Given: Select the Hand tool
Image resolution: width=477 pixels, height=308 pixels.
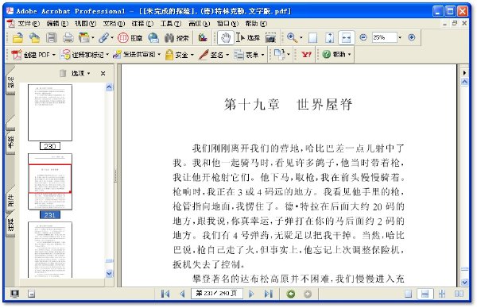Looking at the screenshot, I should 226,37.
